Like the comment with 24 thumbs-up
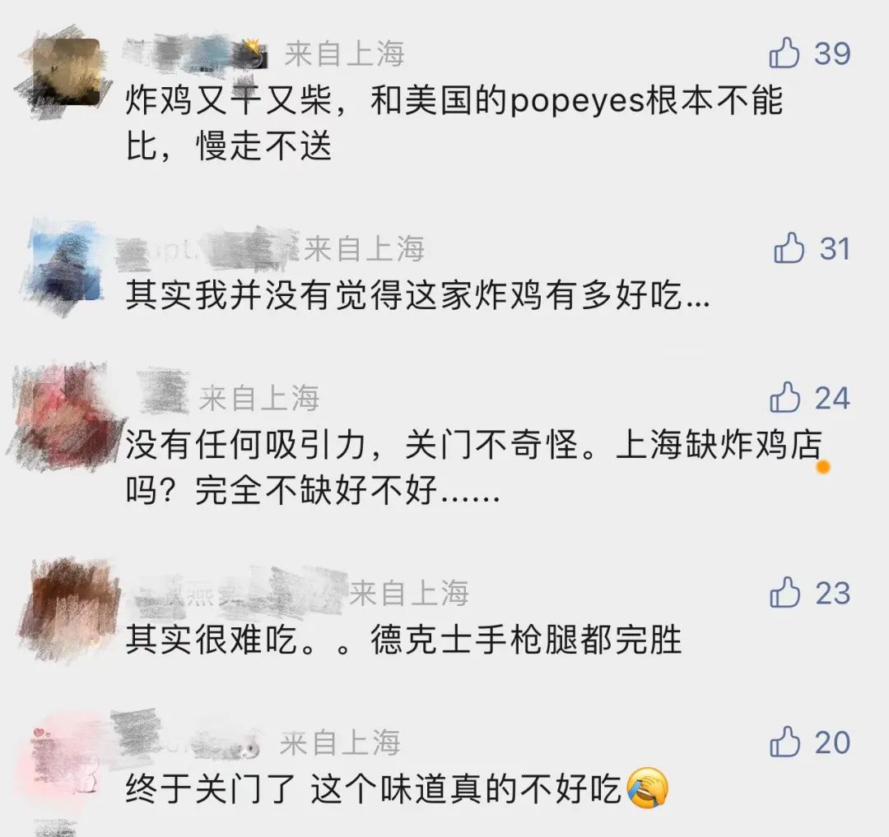889x837 pixels. [x=784, y=397]
